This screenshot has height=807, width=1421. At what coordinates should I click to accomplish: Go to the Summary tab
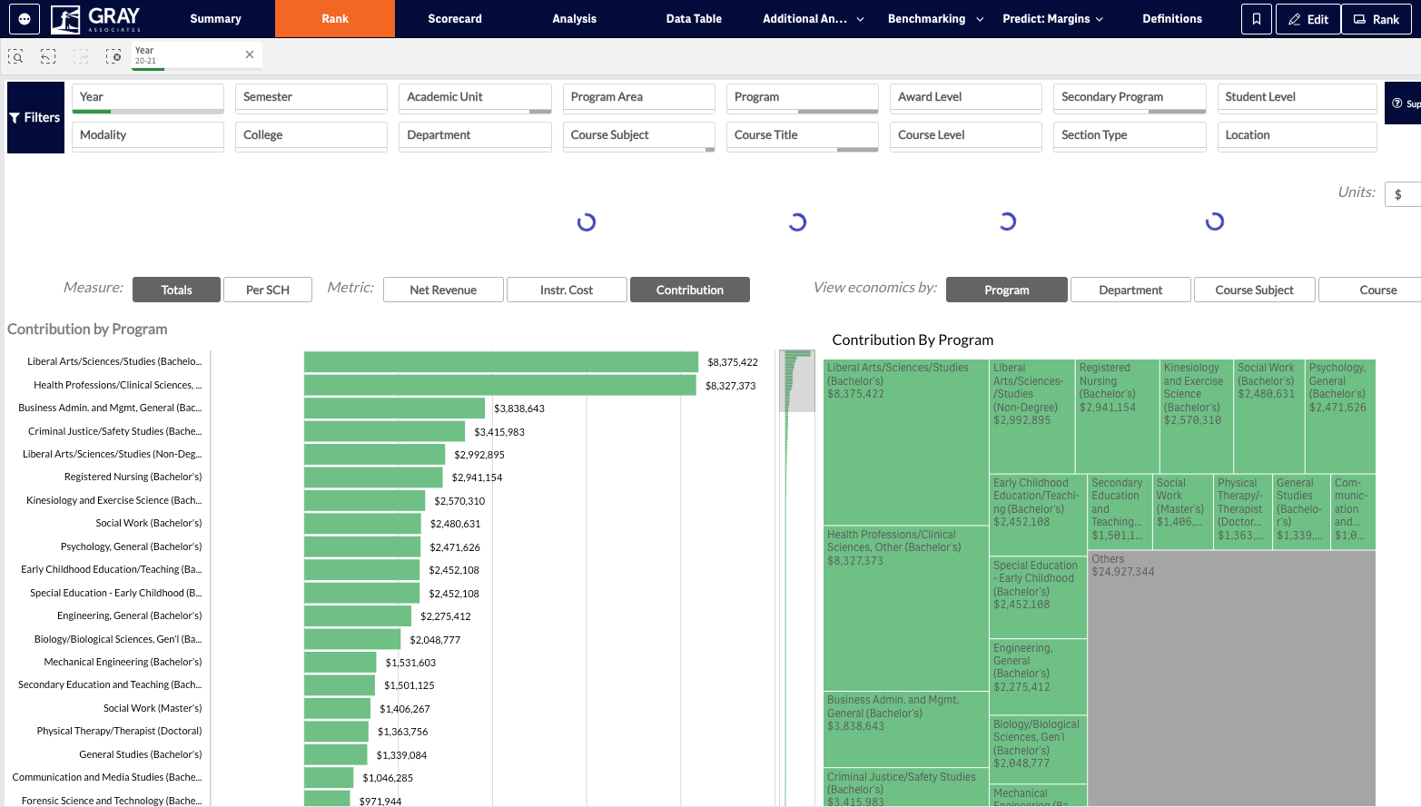pos(215,19)
